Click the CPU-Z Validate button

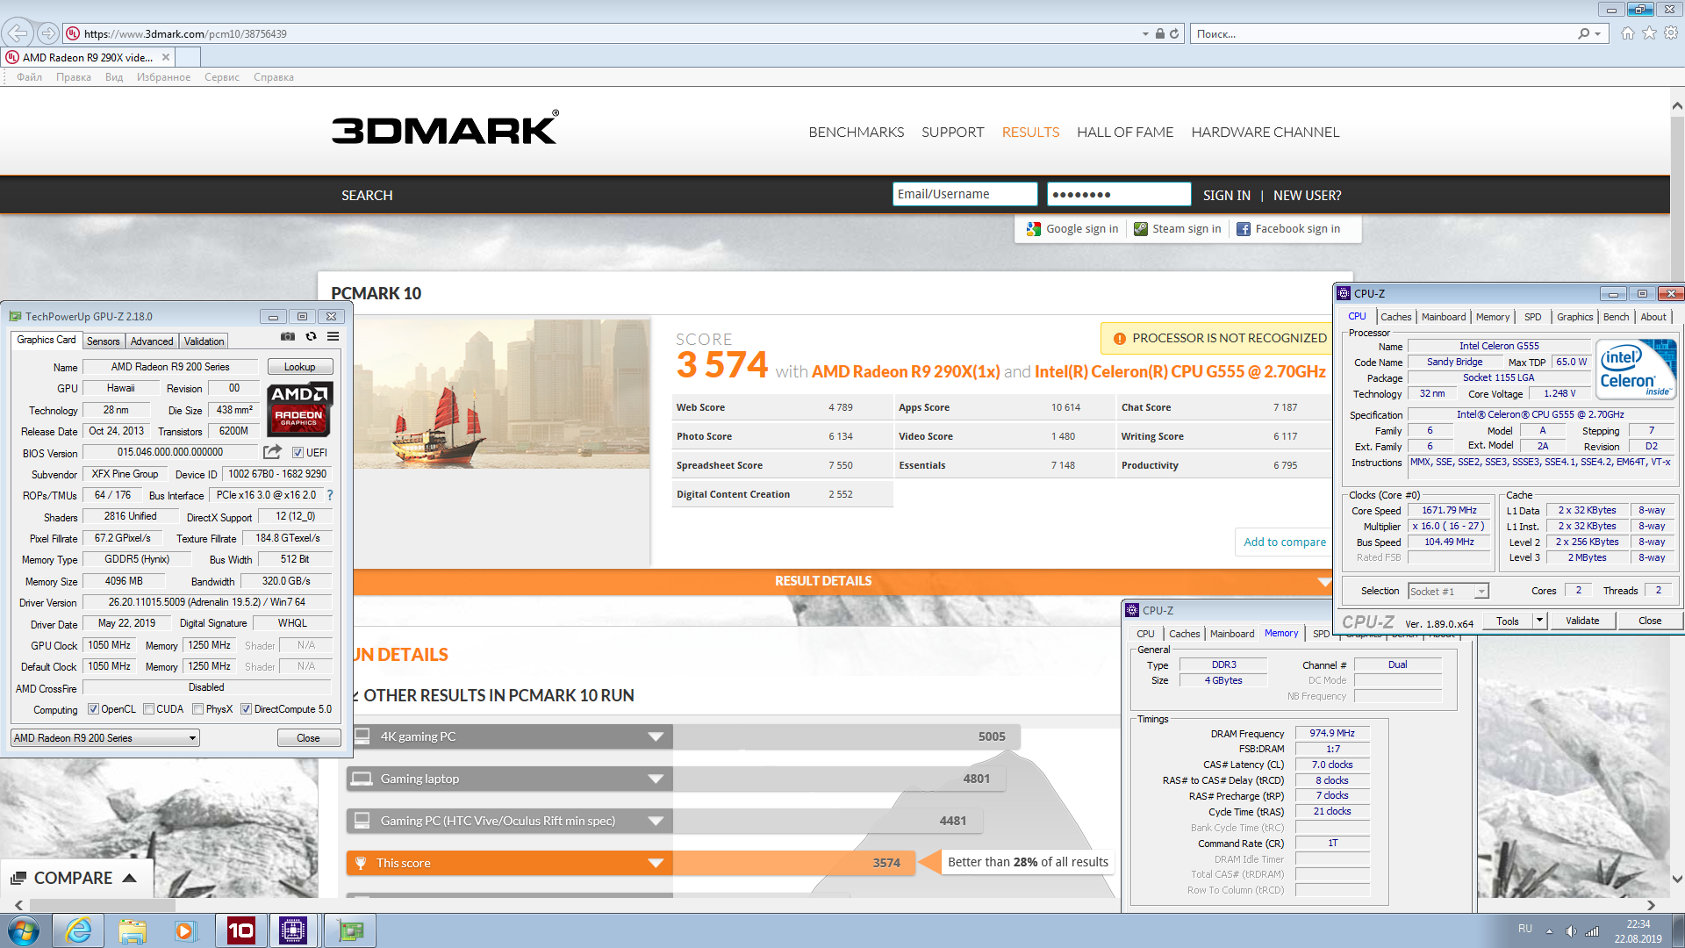point(1582,621)
